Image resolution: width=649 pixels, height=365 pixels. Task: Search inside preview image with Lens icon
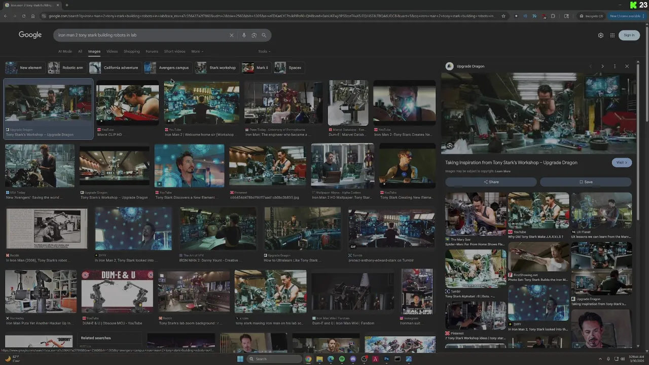tap(450, 145)
